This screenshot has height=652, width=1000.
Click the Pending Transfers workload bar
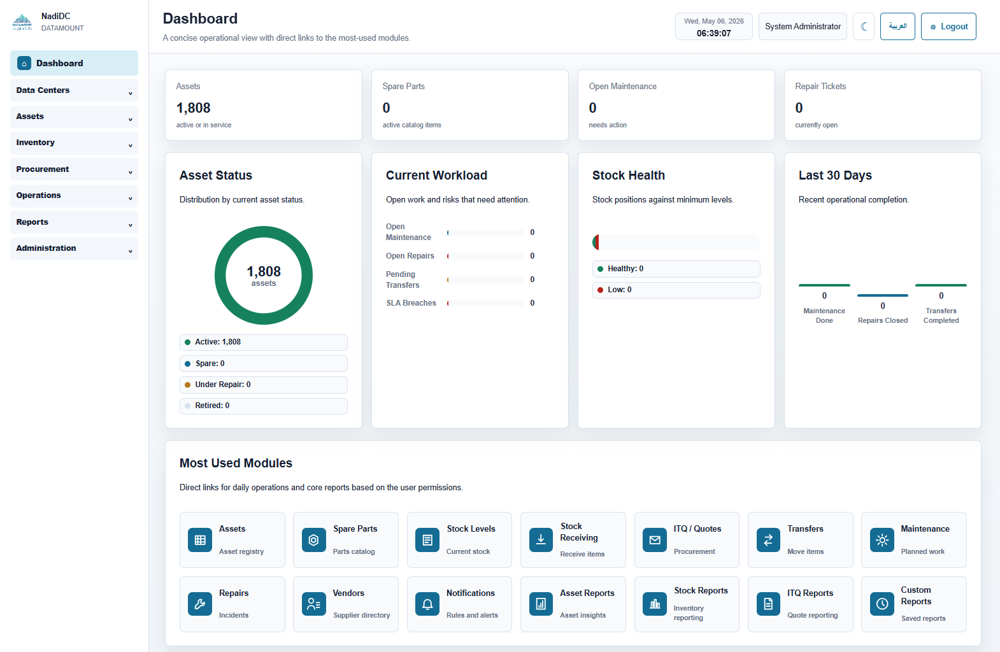485,280
